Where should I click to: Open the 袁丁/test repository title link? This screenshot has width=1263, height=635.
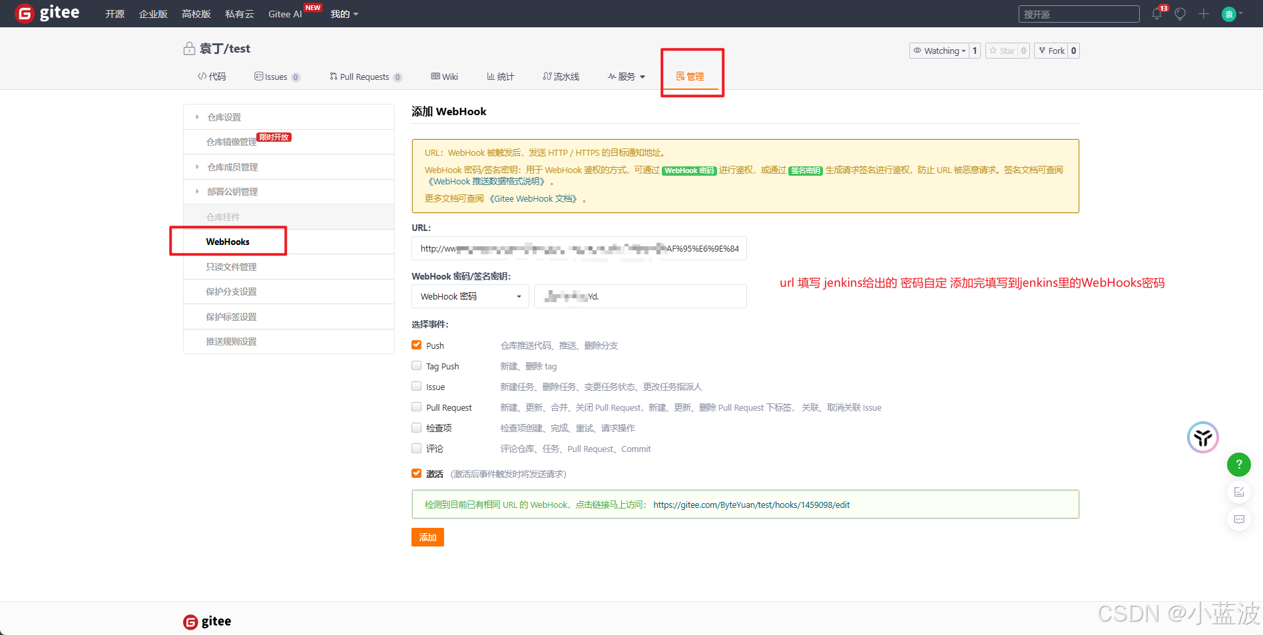[x=225, y=49]
